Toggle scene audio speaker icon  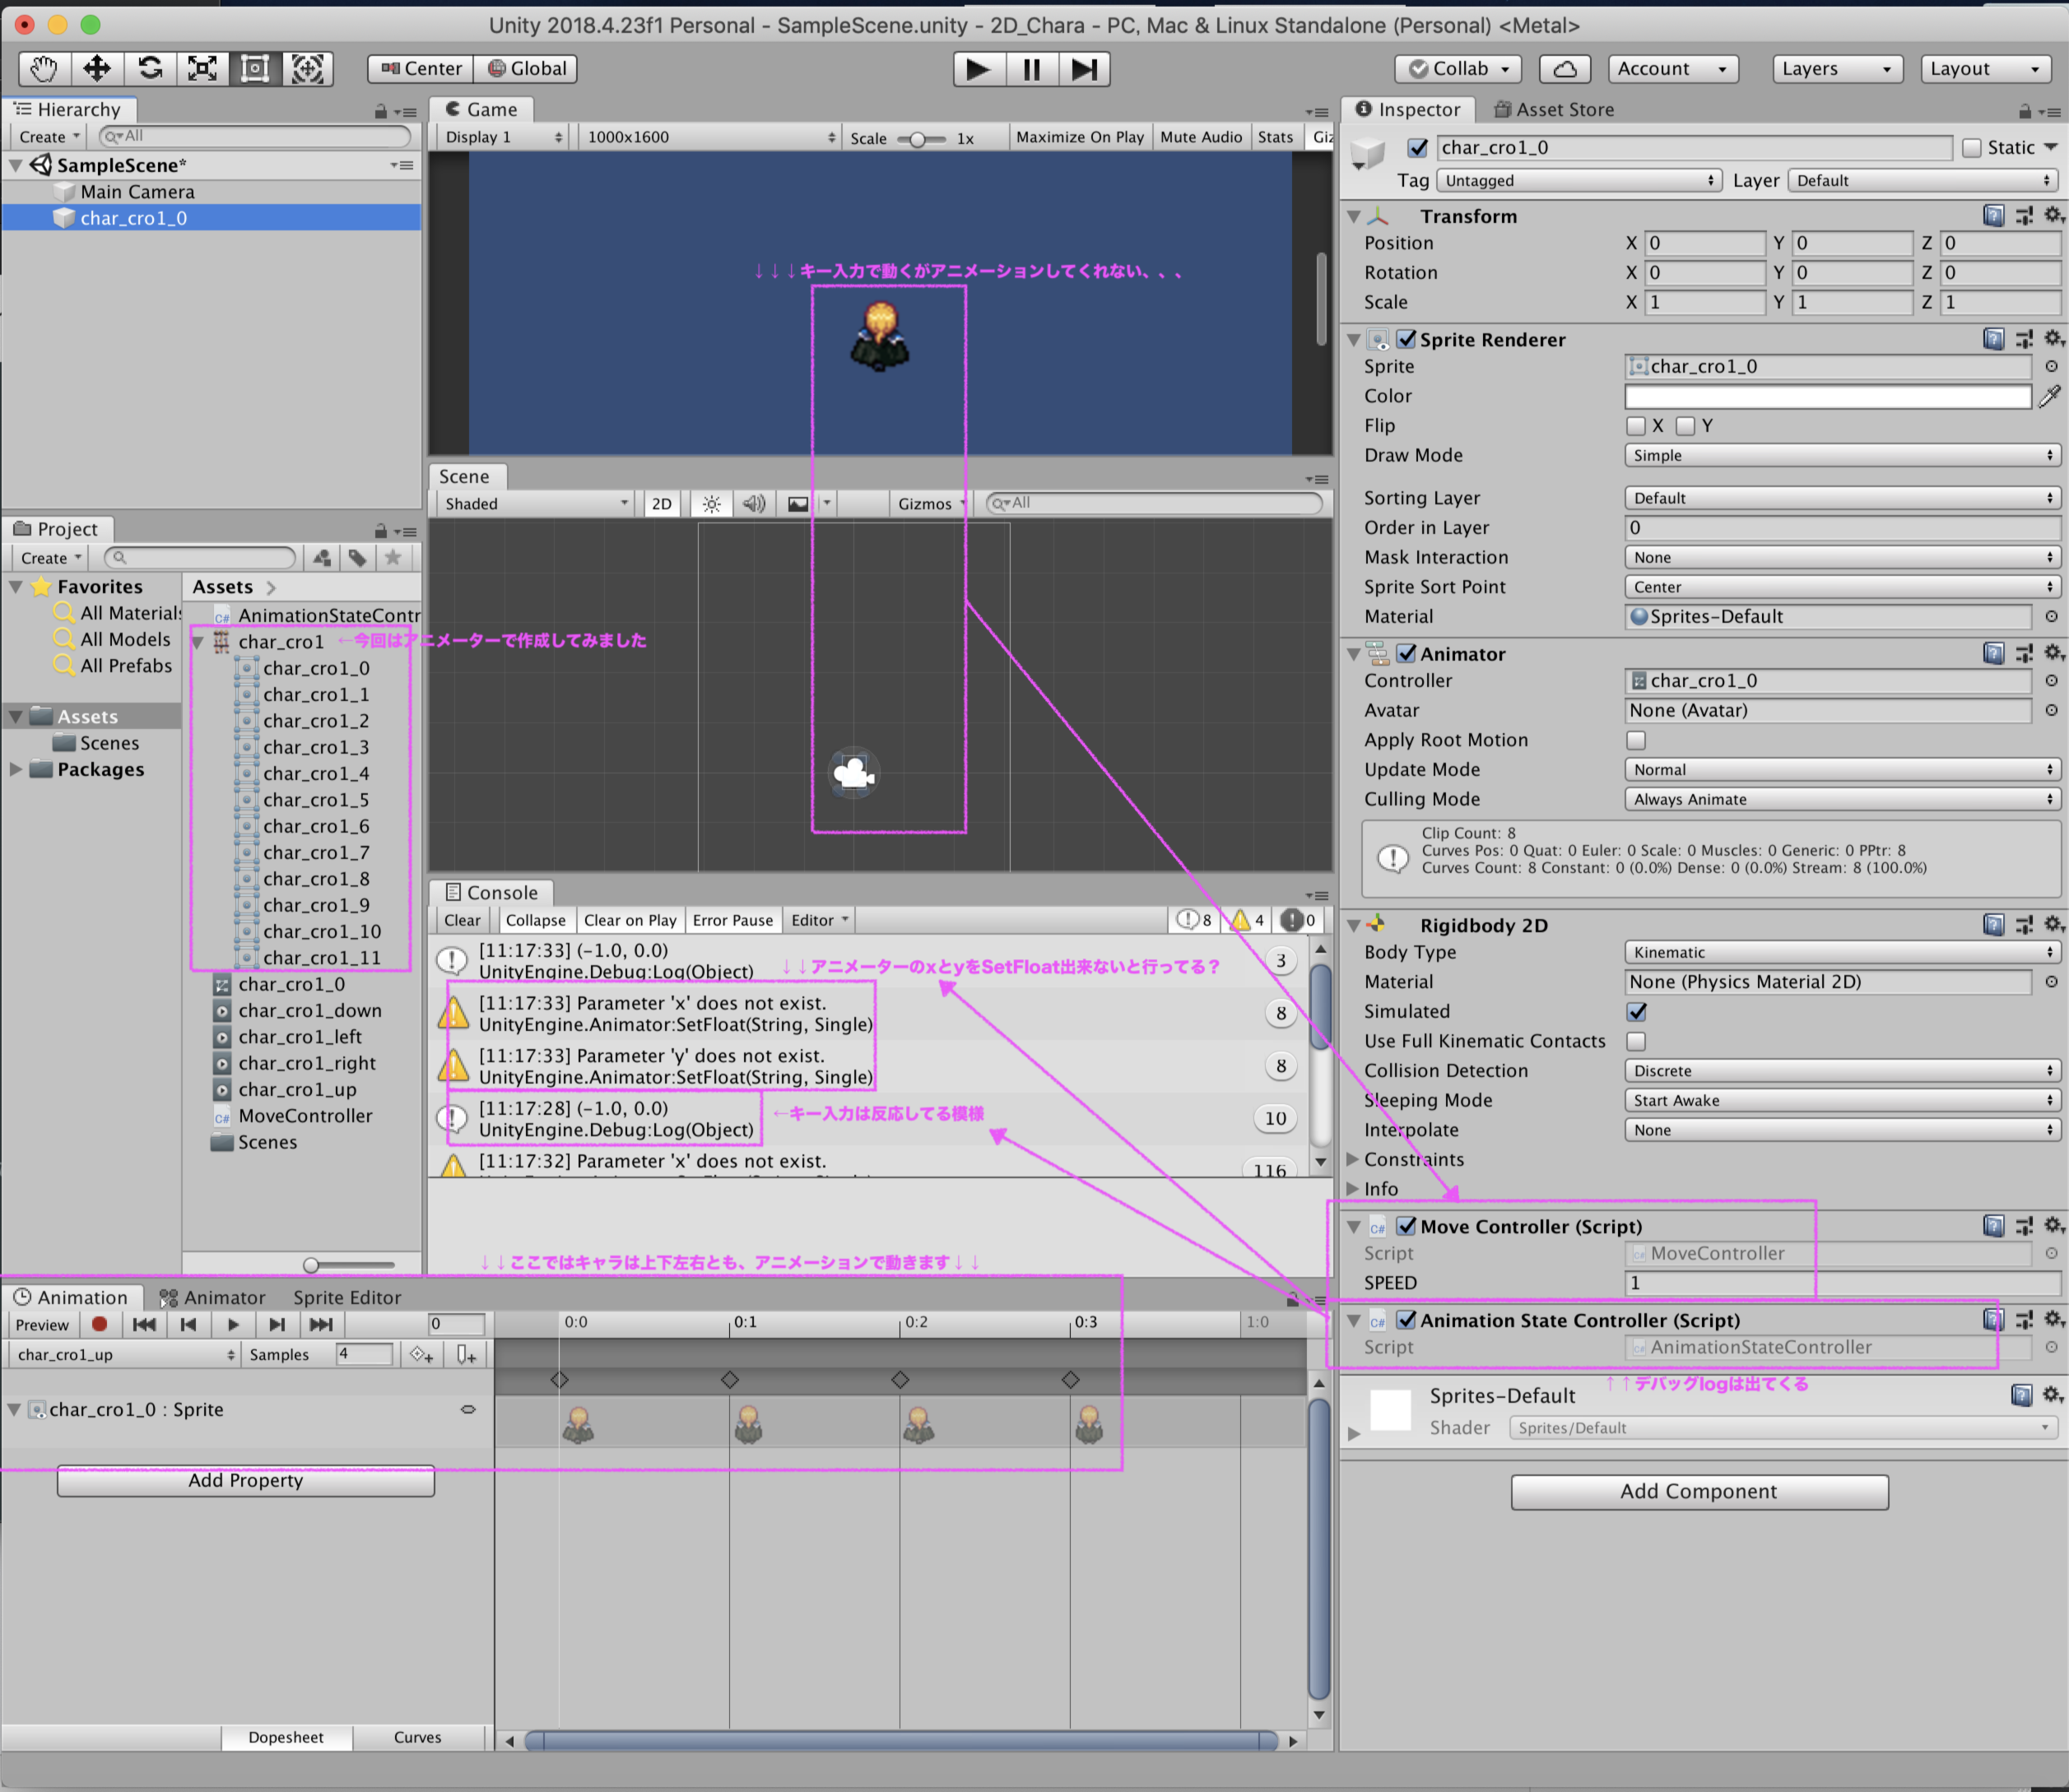(x=754, y=503)
